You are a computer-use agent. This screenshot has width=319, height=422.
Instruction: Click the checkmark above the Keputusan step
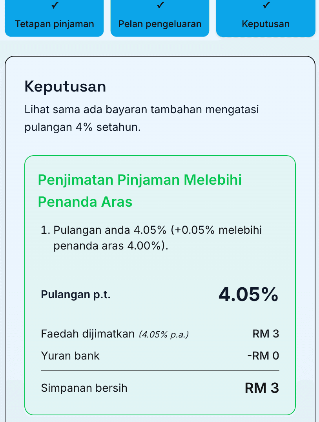(x=266, y=5)
